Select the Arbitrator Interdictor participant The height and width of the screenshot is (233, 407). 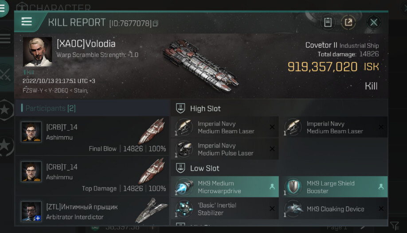pyautogui.click(x=92, y=210)
